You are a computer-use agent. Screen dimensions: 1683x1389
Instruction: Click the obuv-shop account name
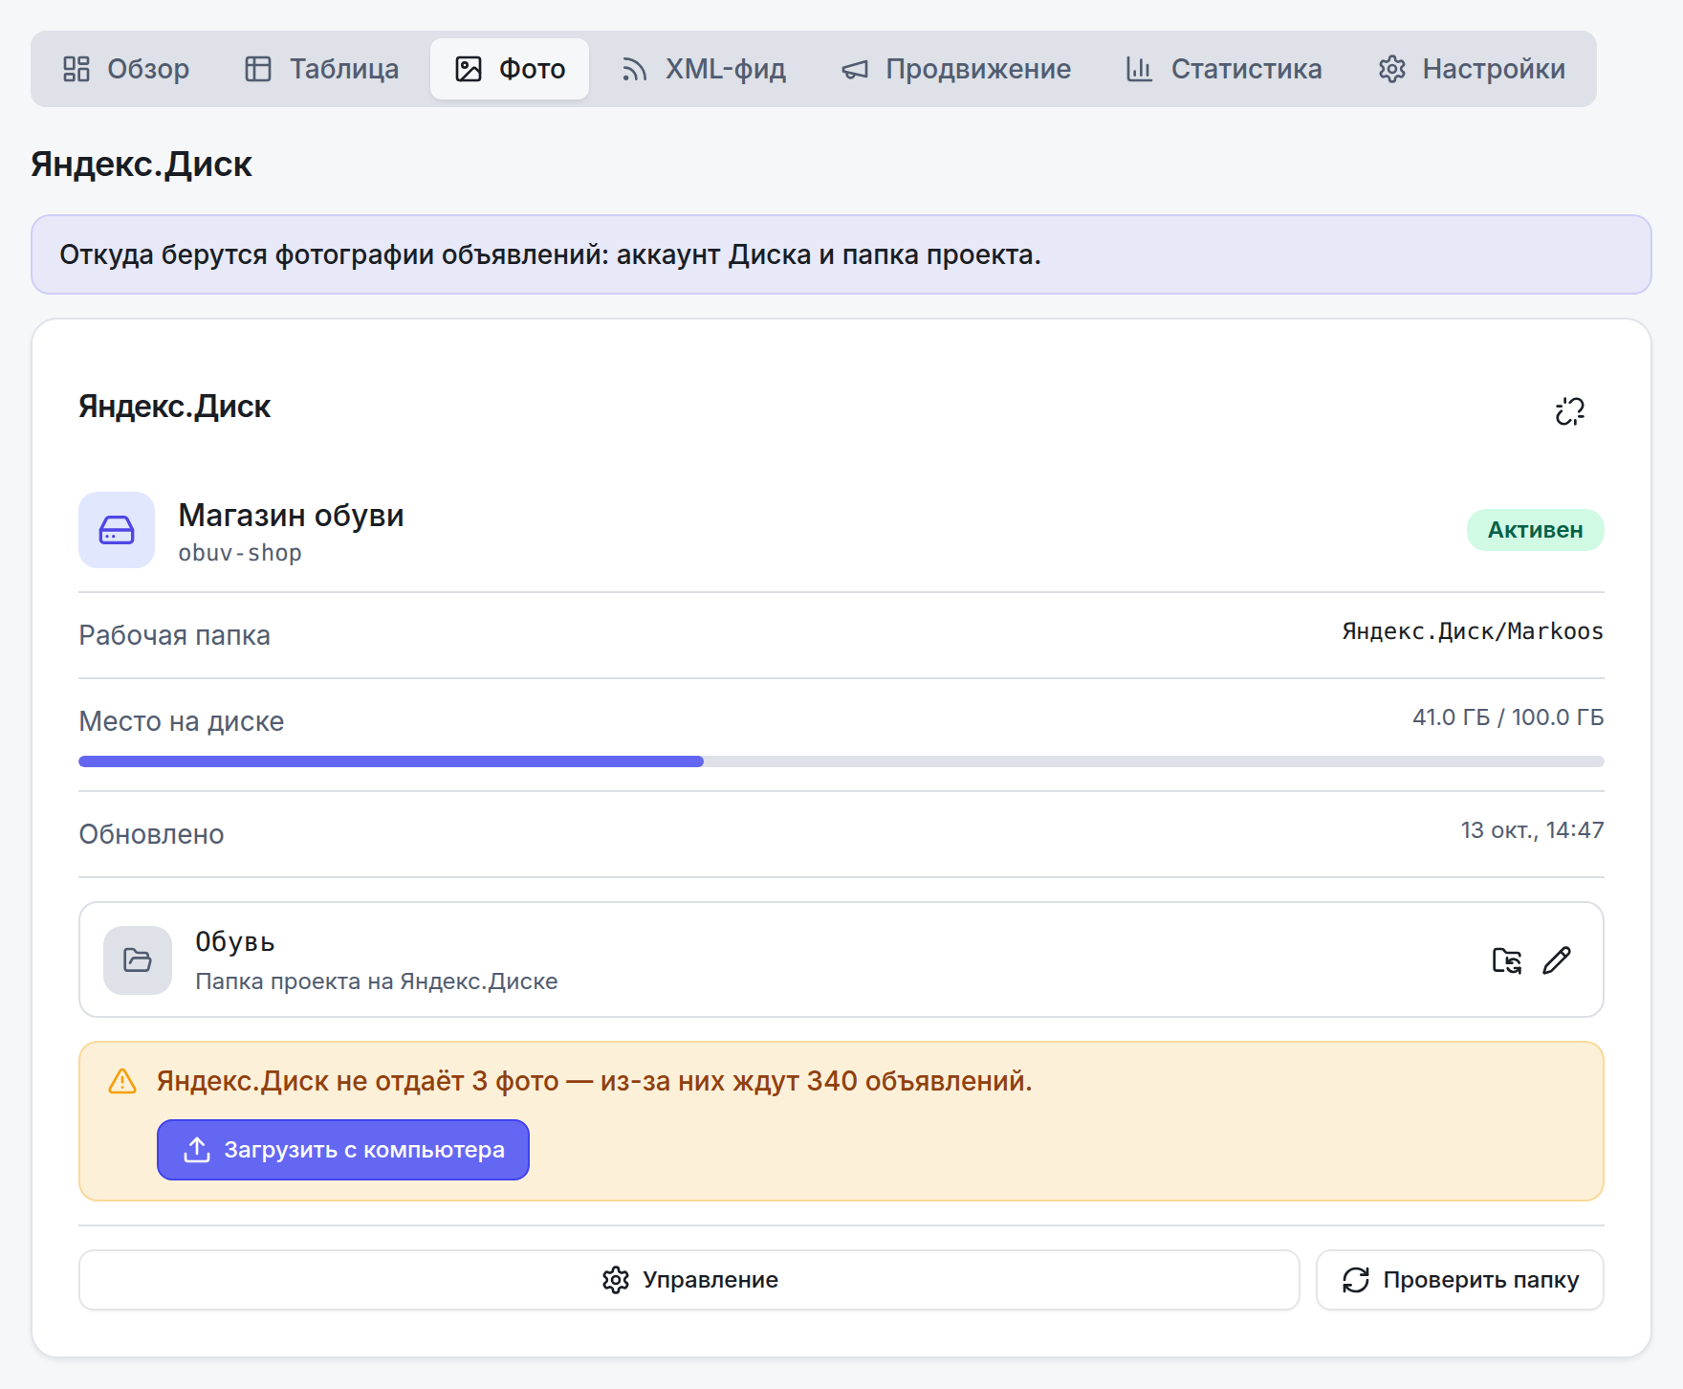(240, 553)
